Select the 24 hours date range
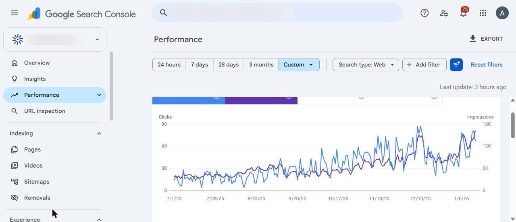Viewport: 516px width, 222px height. pyautogui.click(x=169, y=64)
